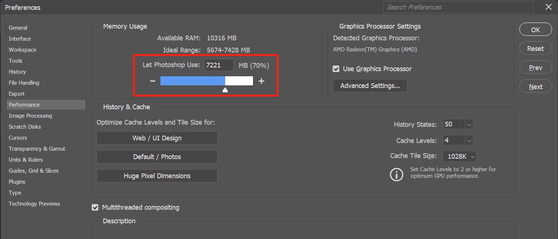Image resolution: width=558 pixels, height=239 pixels.
Task: Click the minus icon to decrease memory
Action: [x=153, y=81]
